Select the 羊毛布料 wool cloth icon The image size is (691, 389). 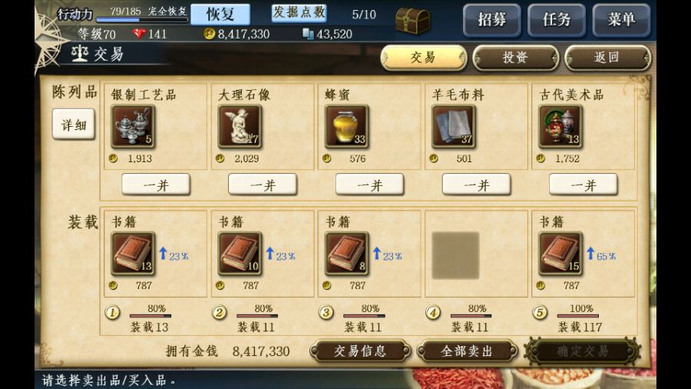point(454,126)
